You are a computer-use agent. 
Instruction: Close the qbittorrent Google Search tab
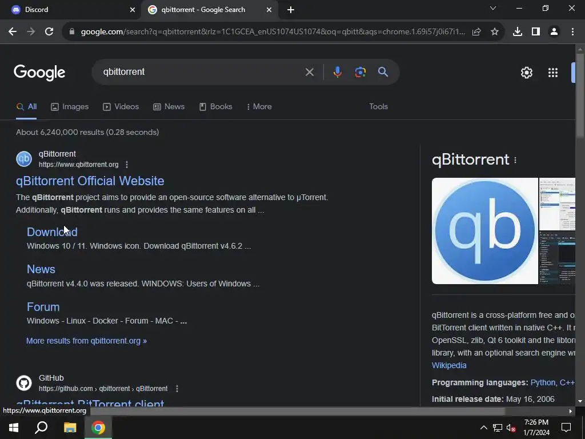coord(269,10)
